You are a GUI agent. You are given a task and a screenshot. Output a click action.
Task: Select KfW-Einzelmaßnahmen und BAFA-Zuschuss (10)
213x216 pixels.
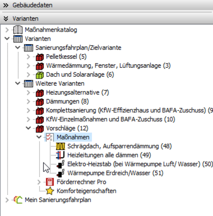coord(110,119)
